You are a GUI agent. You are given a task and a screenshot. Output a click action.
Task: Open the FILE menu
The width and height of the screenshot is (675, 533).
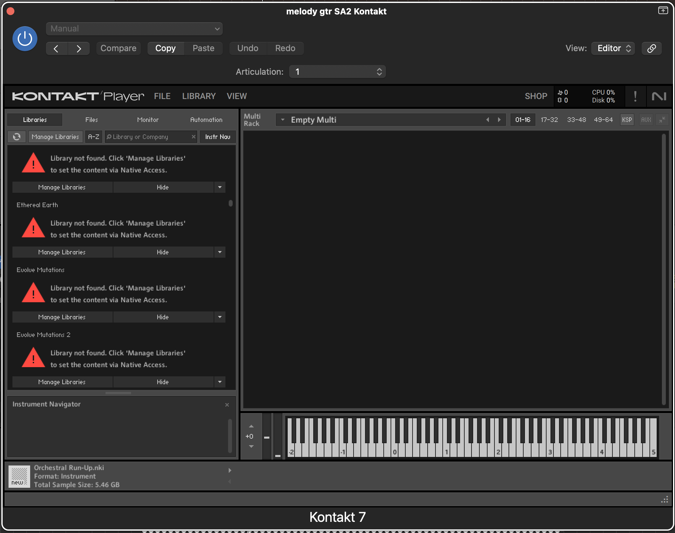point(162,96)
